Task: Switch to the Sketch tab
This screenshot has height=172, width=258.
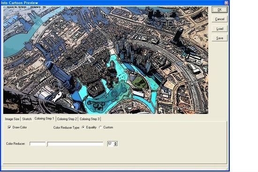Action: tap(27, 119)
